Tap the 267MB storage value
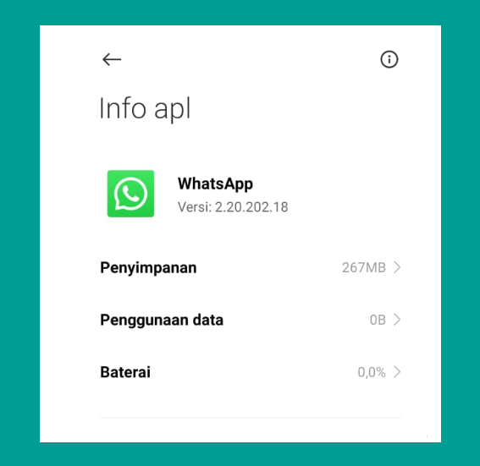The image size is (480, 466). [x=364, y=267]
